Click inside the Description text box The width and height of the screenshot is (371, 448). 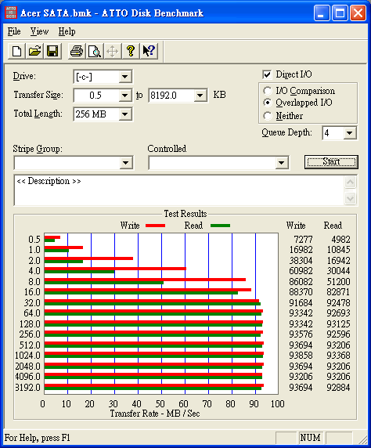coord(179,190)
